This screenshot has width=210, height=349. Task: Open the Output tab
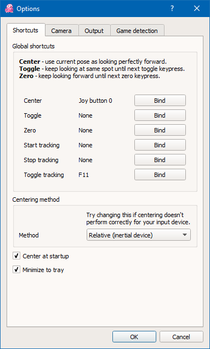pos(94,30)
